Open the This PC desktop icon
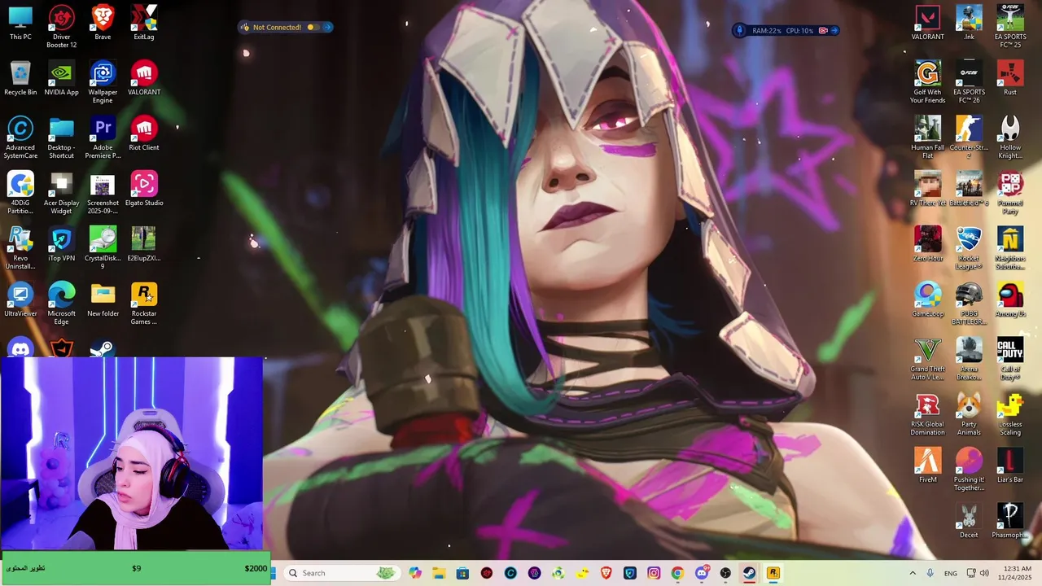This screenshot has height=586, width=1042. pos(20,23)
